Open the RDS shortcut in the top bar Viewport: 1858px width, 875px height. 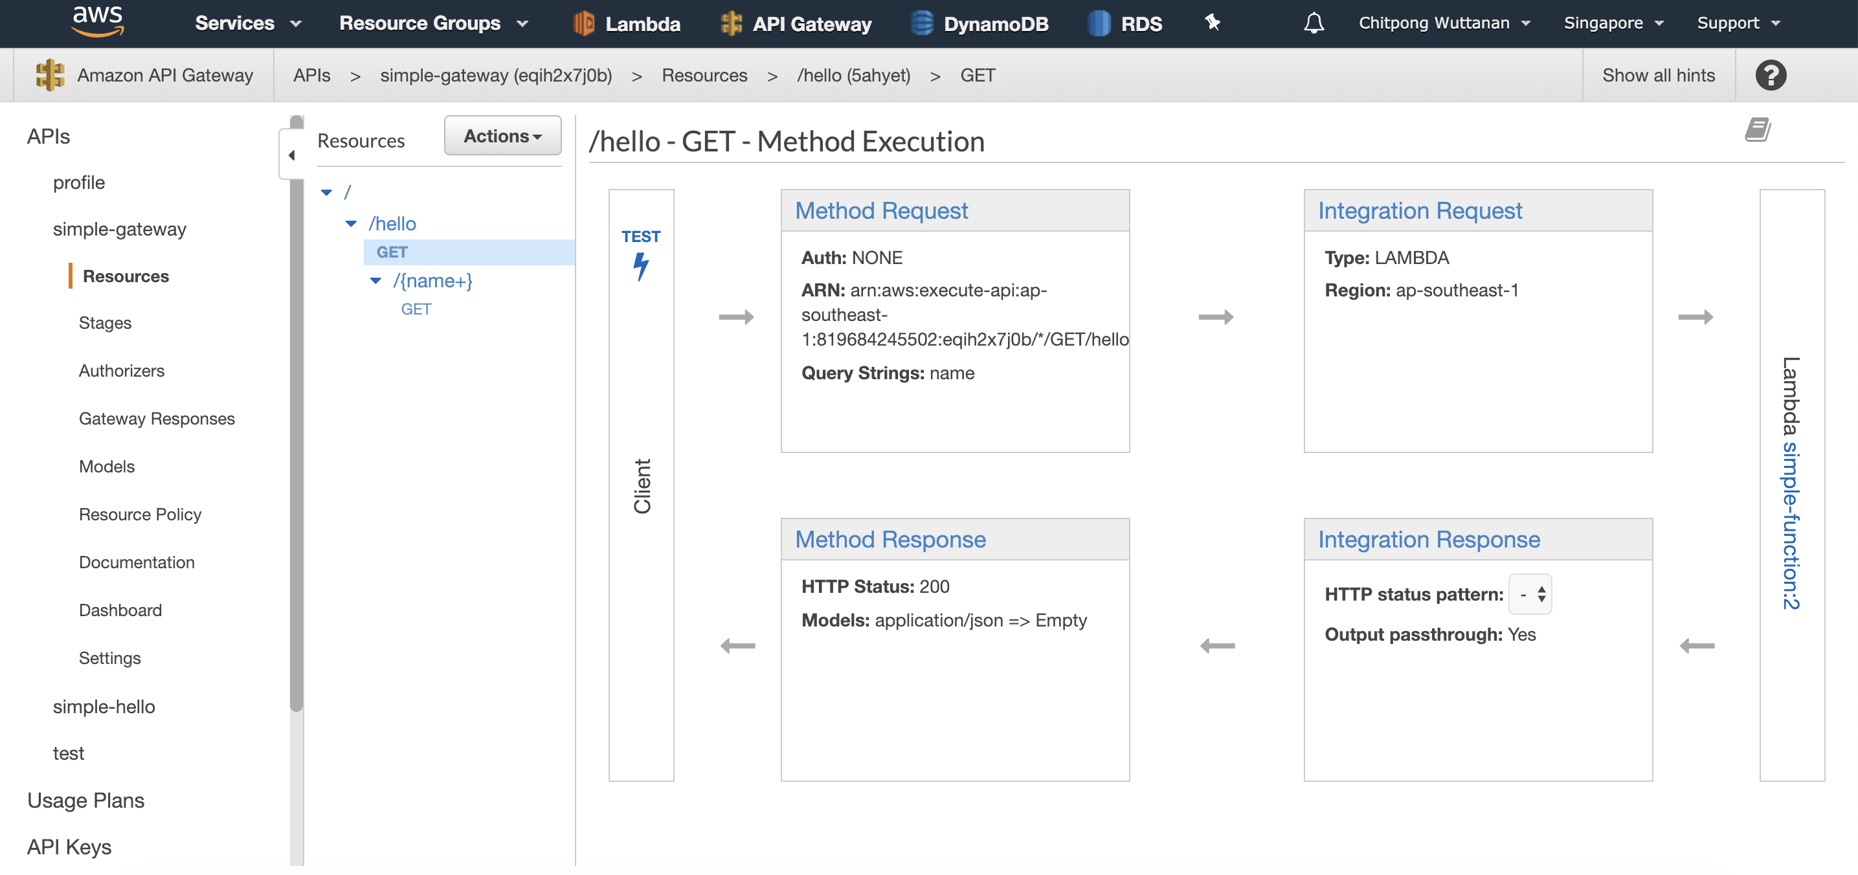[x=1125, y=24]
